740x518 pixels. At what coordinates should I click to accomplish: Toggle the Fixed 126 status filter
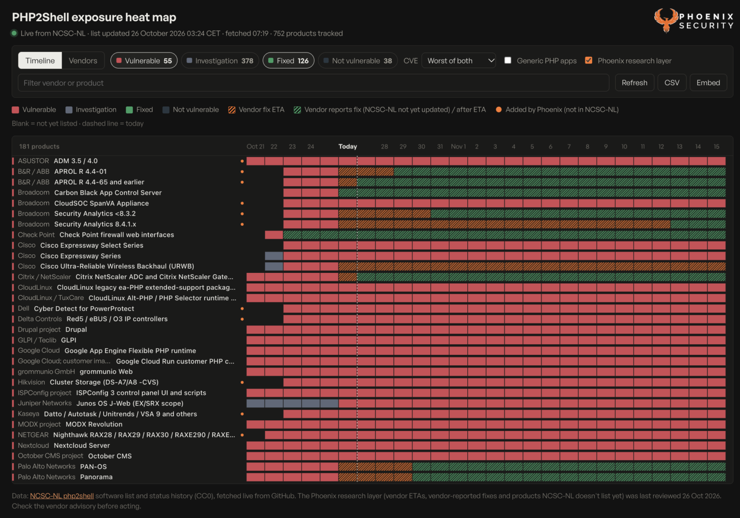[x=289, y=61]
